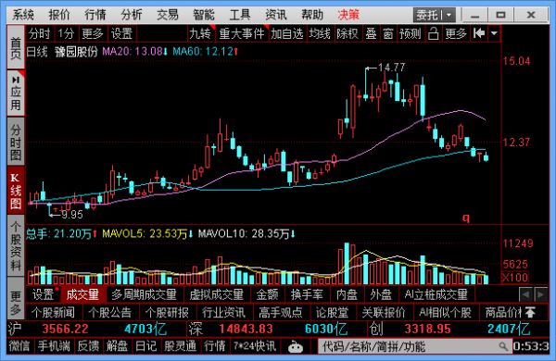Open the 论股堂 tab
Image resolution: width=556 pixels, height=361 pixels.
[x=333, y=313]
